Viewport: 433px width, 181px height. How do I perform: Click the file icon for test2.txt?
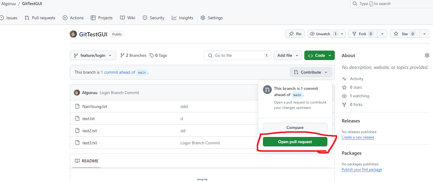click(77, 130)
